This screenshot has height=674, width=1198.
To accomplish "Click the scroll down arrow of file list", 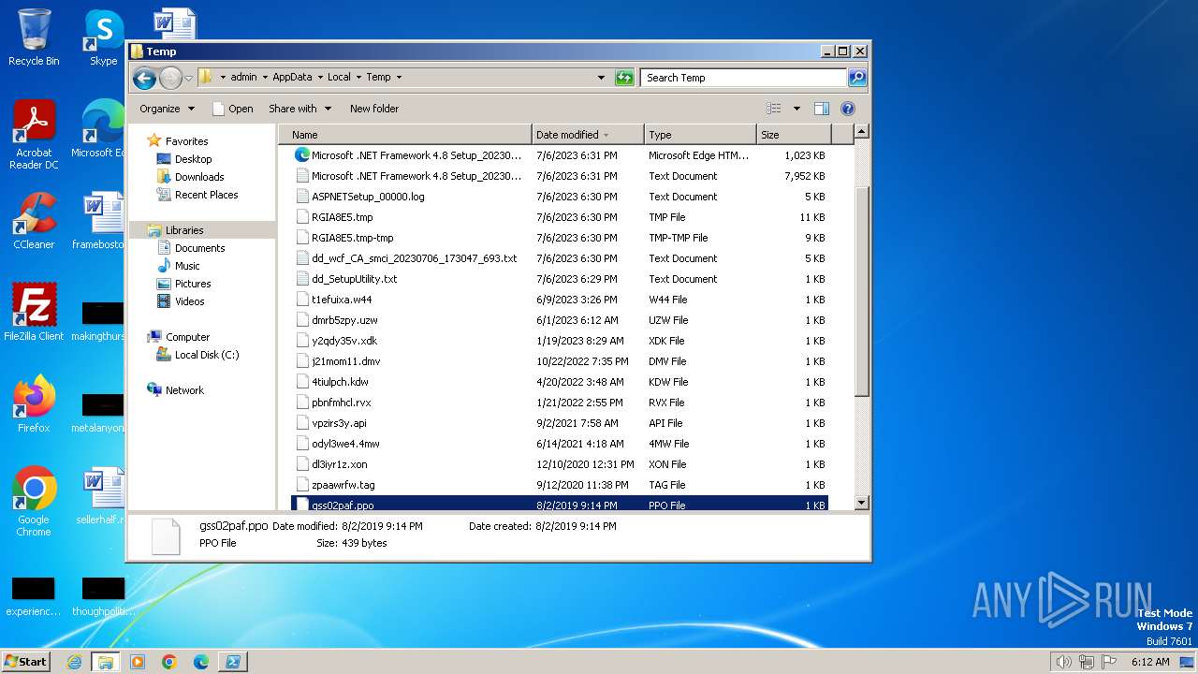I will (862, 503).
